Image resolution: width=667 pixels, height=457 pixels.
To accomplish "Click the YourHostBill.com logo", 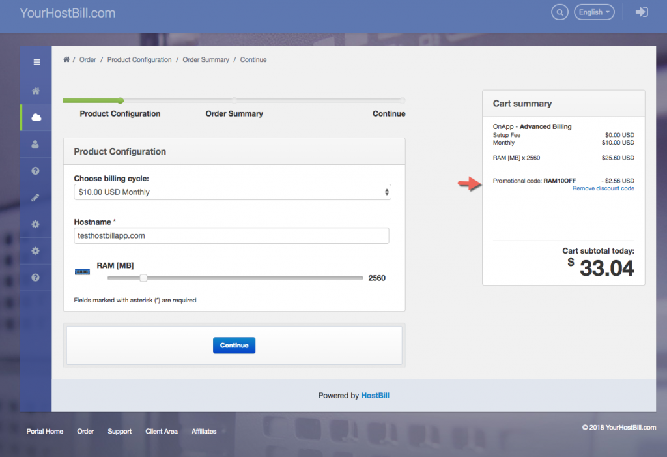I will coord(68,13).
